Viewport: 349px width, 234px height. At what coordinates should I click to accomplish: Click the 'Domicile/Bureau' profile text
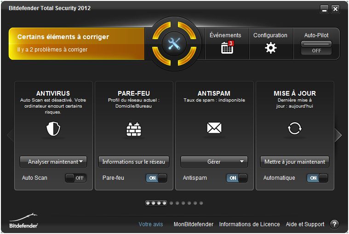(x=133, y=106)
